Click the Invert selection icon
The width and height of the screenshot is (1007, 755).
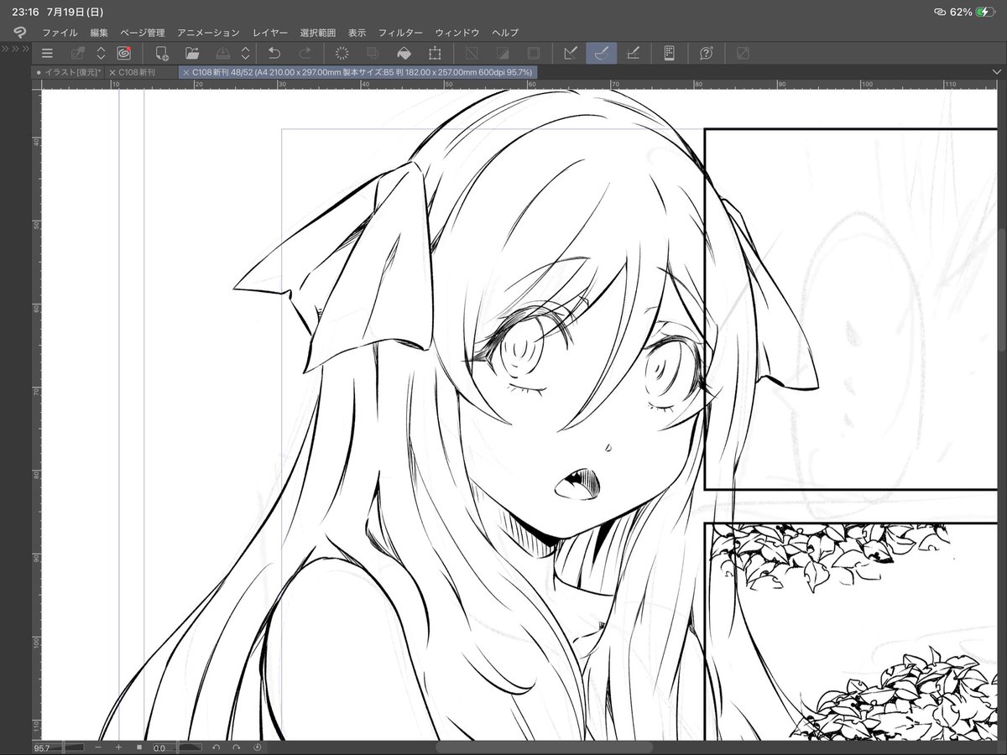point(503,53)
